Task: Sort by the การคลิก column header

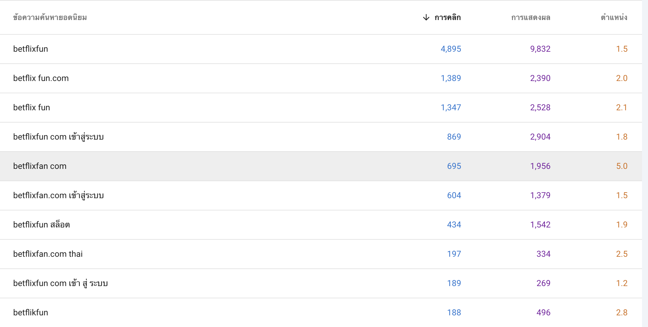Action: click(x=447, y=17)
